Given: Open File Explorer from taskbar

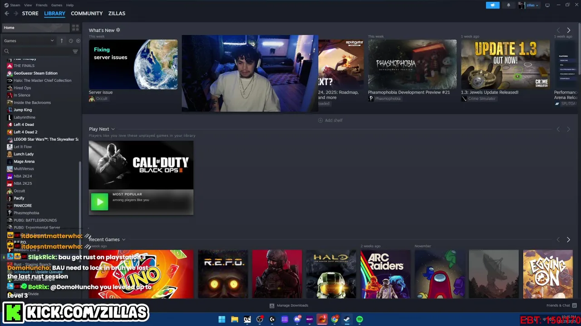Looking at the screenshot, I should 235,319.
